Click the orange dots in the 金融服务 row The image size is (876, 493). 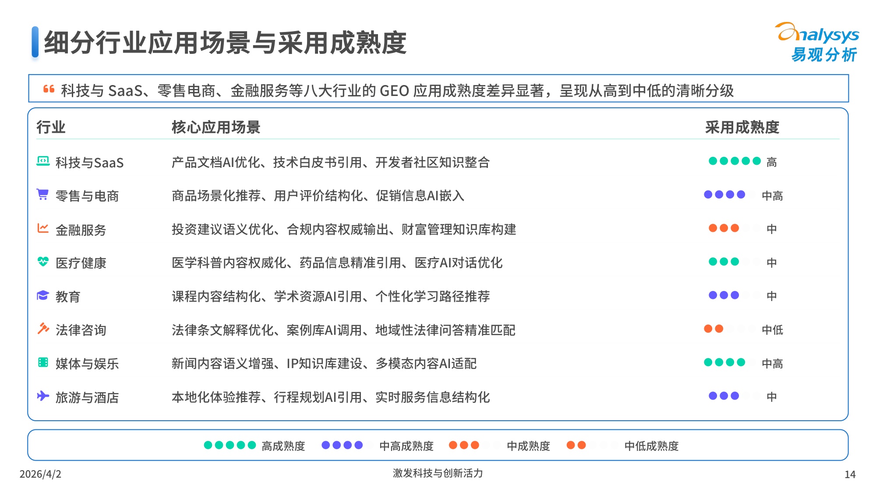[x=724, y=228]
